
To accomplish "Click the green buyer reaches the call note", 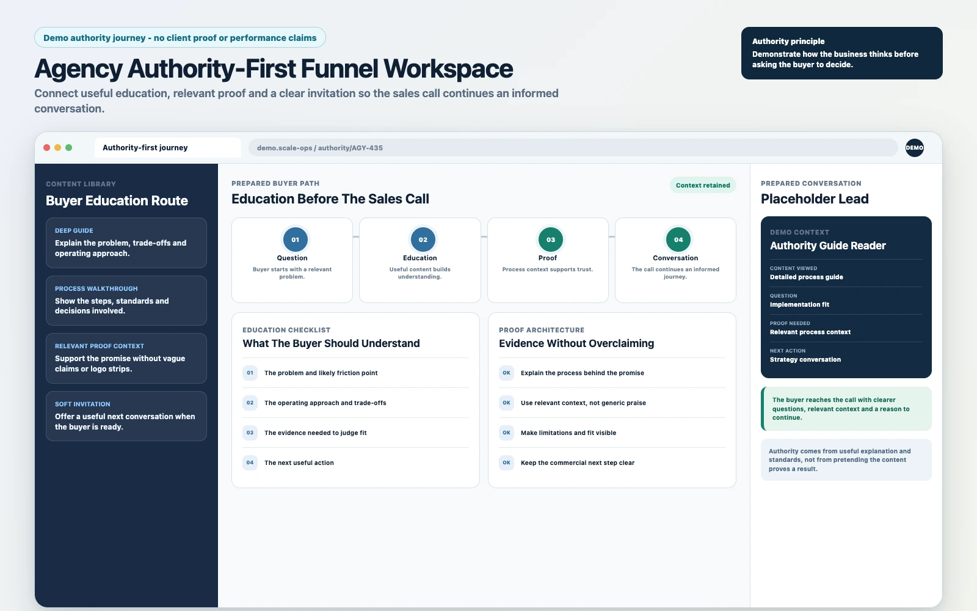I will (846, 409).
